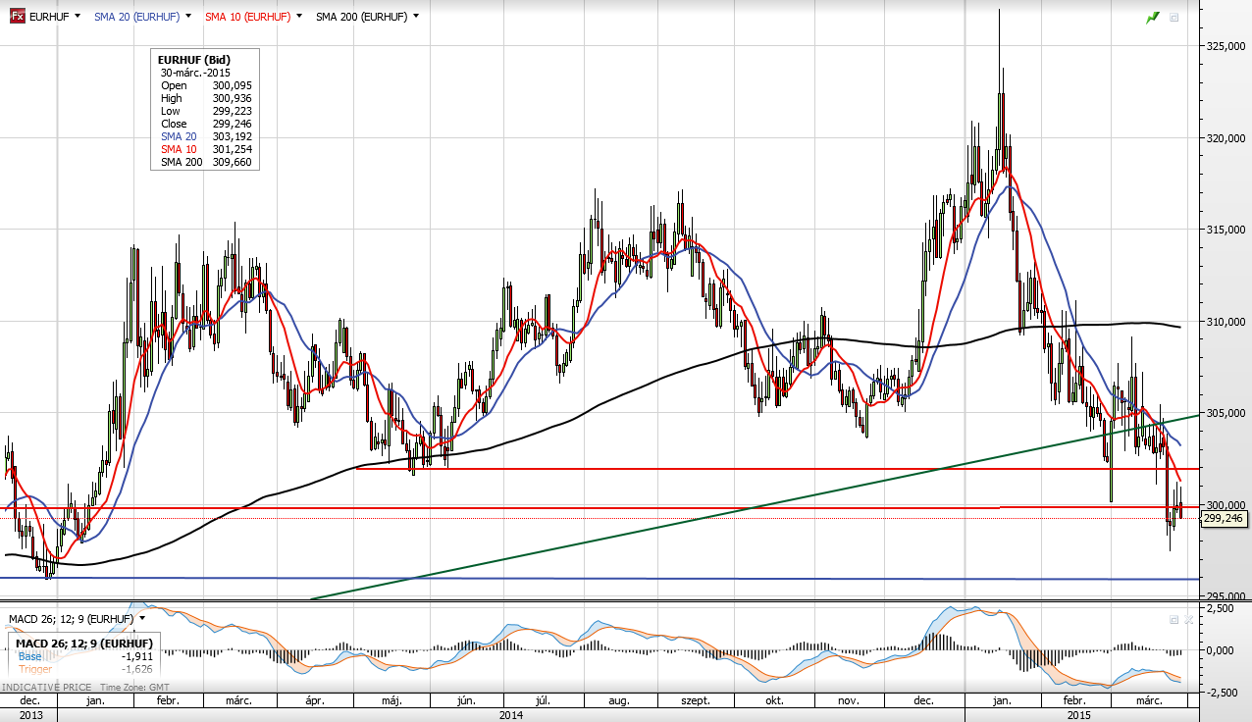Screen dimensions: 1252x722
Task: Close the MACD indicator panel
Action: (x=1187, y=620)
